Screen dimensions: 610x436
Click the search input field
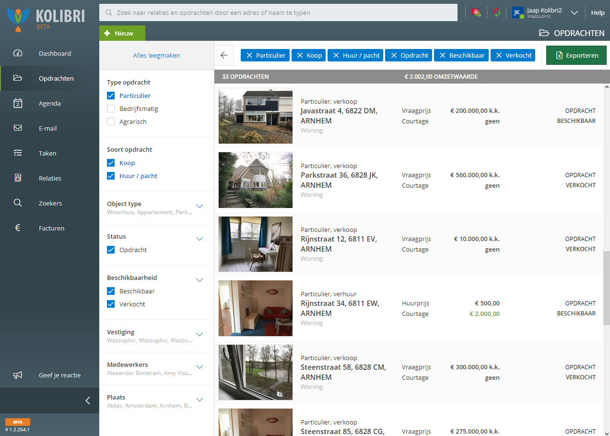(278, 13)
